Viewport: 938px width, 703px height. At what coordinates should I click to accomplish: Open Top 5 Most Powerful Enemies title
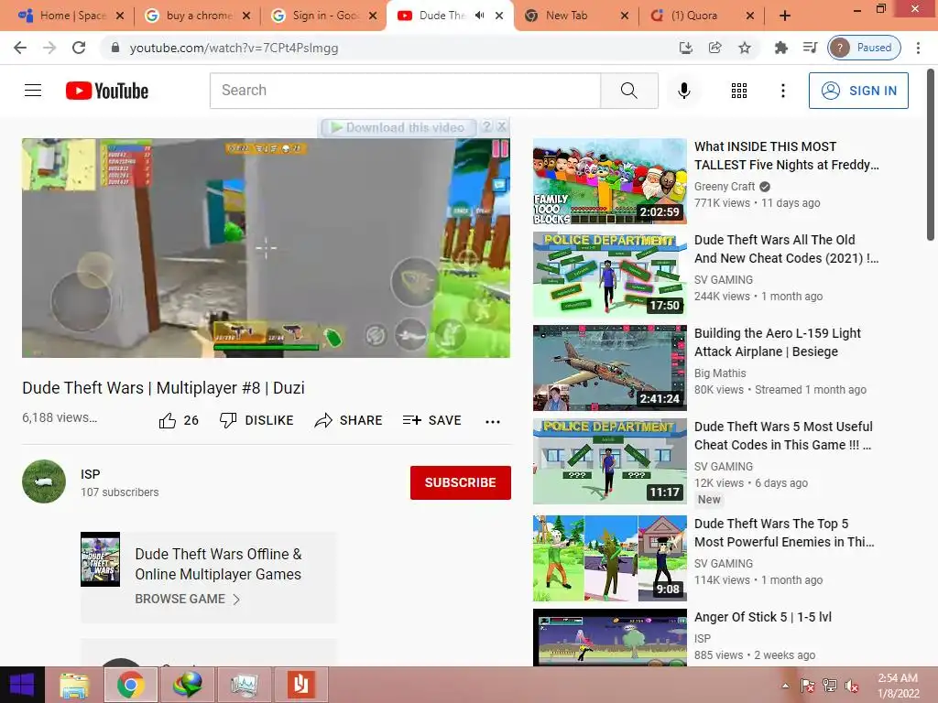coord(784,533)
